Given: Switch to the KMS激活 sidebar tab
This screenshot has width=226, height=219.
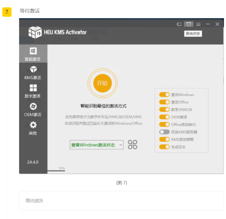Looking at the screenshot, I should (x=33, y=73).
